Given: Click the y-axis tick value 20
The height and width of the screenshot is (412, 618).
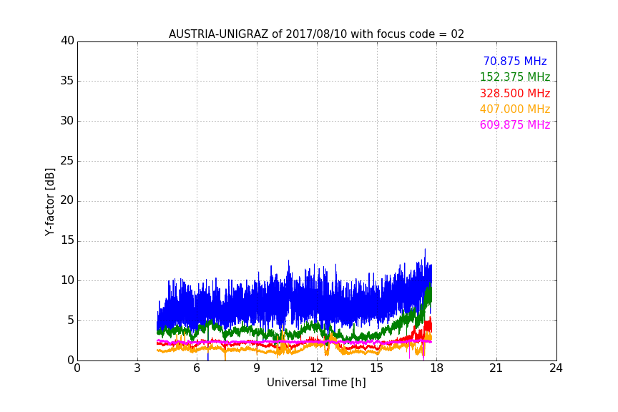Looking at the screenshot, I should pyautogui.click(x=67, y=200).
